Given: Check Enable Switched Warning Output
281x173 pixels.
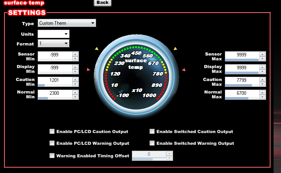Looking at the screenshot, I should tap(152, 143).
